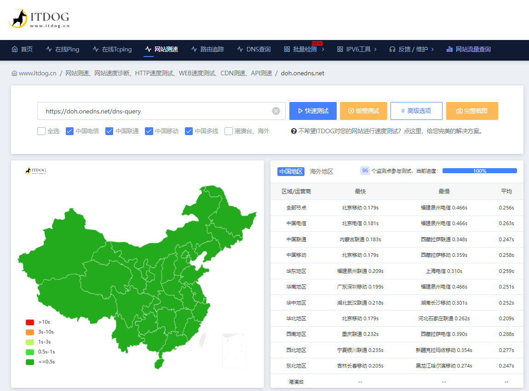Expand the 批量检测 menu chevron

(323, 49)
